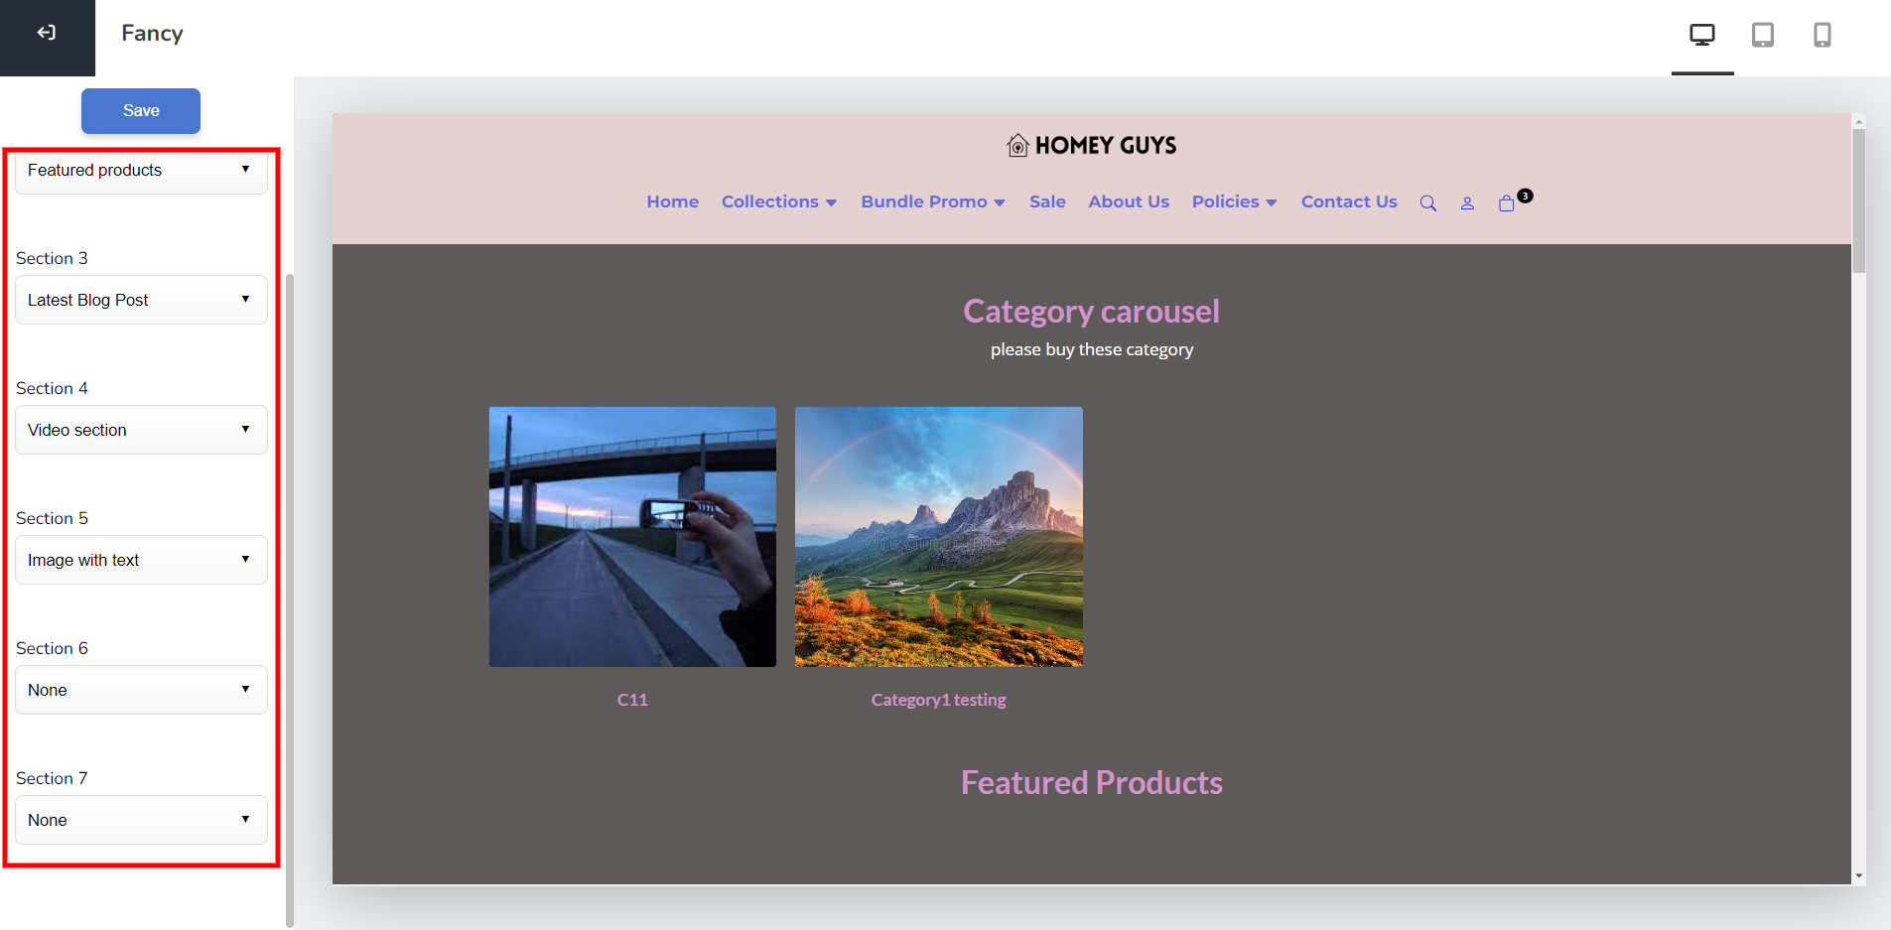Viewport: 1891px width, 930px height.
Task: Open the C11 category link
Action: 632,700
